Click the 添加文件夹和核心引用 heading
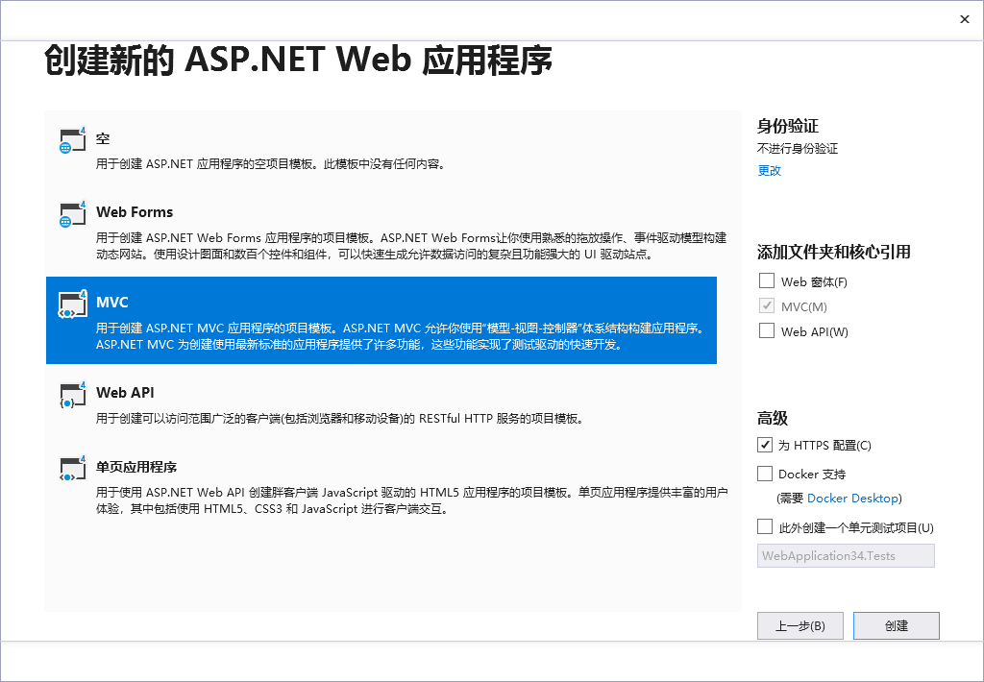The height and width of the screenshot is (682, 984). [833, 253]
